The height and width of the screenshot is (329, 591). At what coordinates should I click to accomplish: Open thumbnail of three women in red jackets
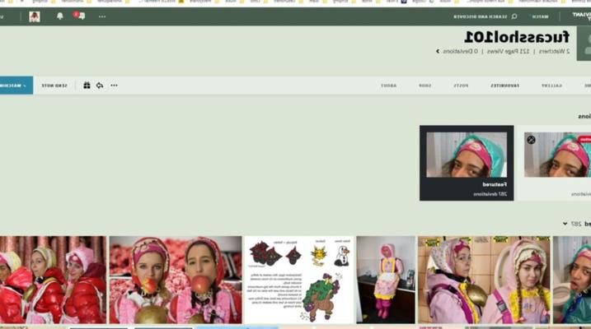click(x=53, y=280)
